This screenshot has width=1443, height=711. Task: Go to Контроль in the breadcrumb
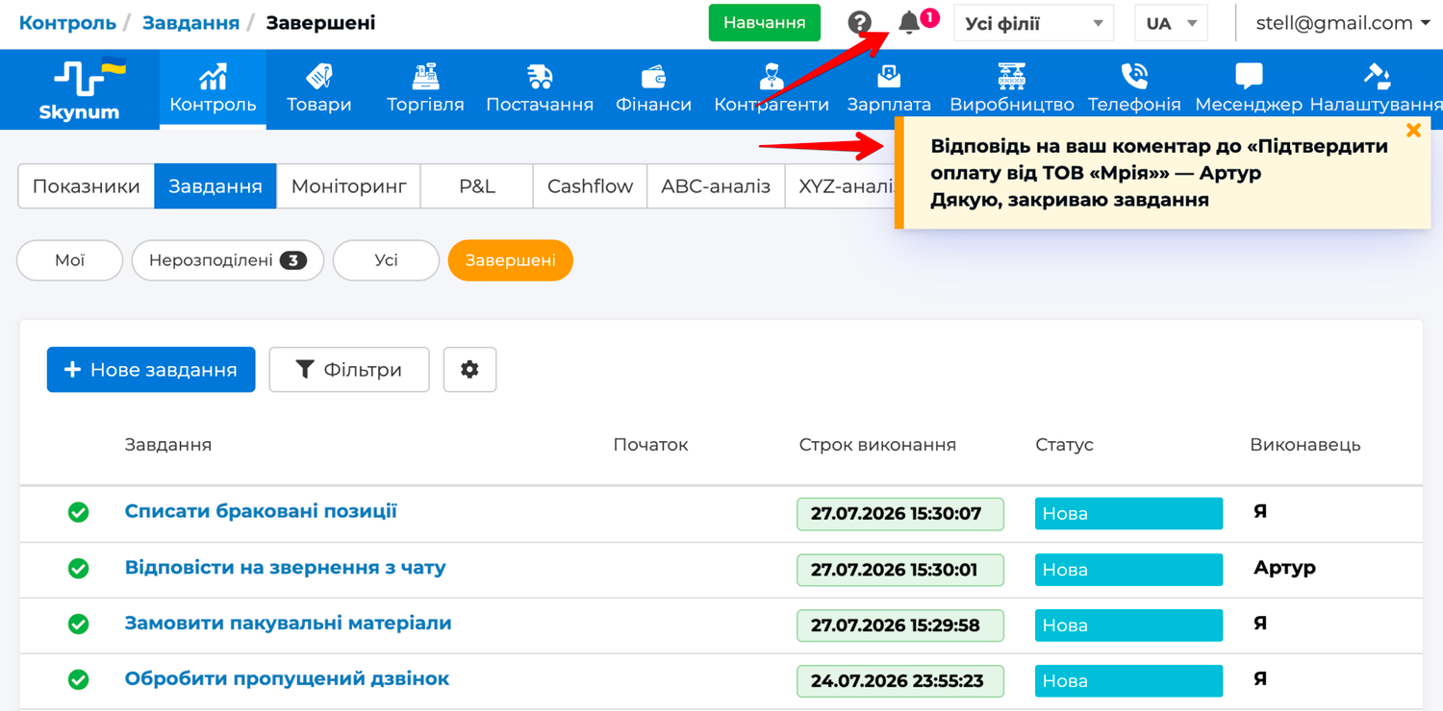pyautogui.click(x=67, y=22)
